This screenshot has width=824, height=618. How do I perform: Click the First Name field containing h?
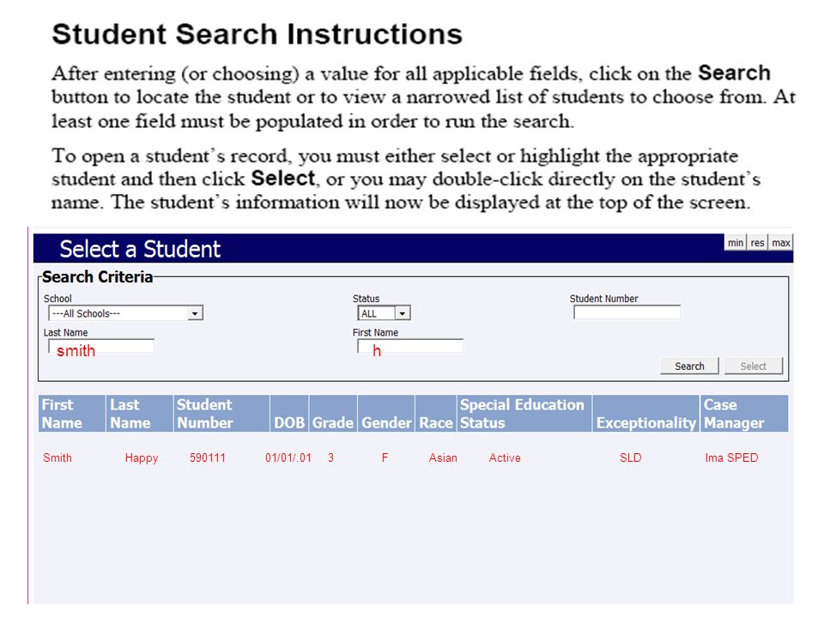410,348
